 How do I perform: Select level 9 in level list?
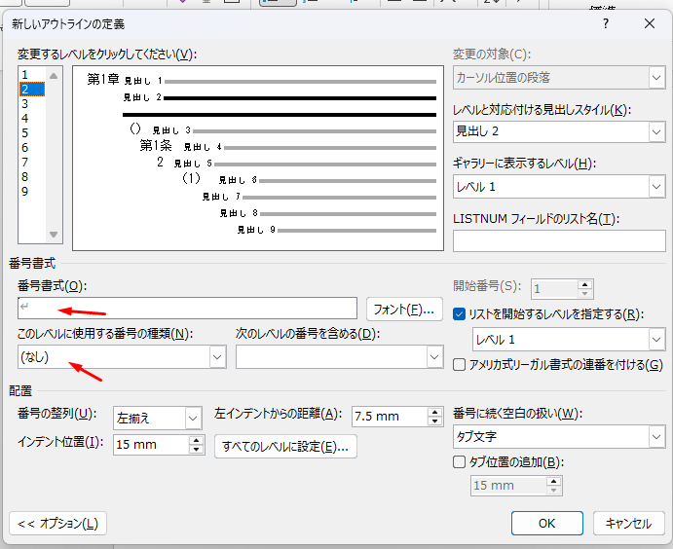24,191
